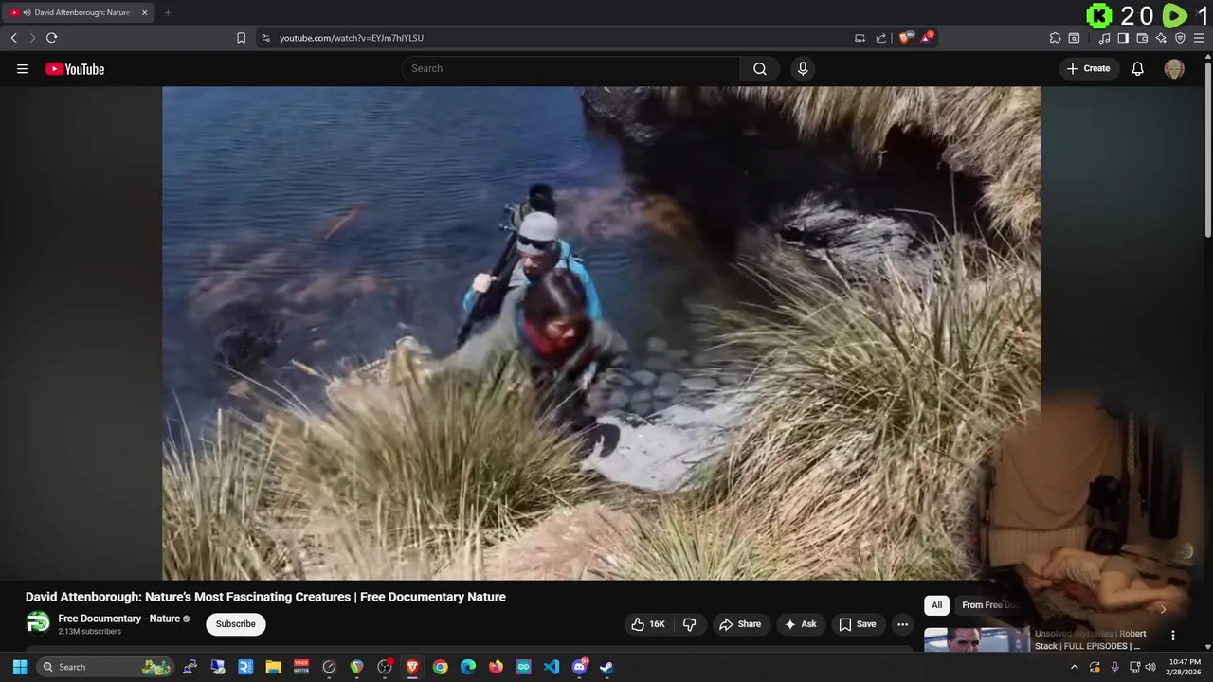The image size is (1213, 682).
Task: Open the search tabs icon in the toolbar
Action: 1074,38
